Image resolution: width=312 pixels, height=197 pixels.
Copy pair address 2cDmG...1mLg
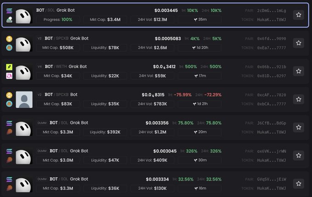tap(272, 11)
